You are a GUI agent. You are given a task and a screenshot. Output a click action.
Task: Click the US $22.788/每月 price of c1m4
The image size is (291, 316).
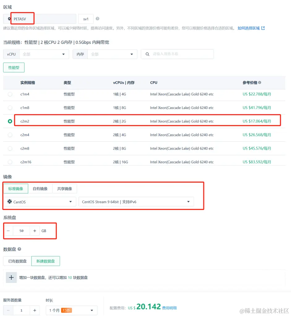pos(257,94)
